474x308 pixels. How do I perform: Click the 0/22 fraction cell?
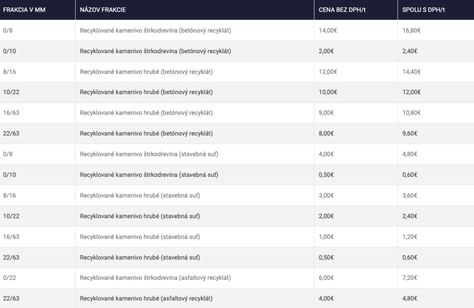click(37, 278)
